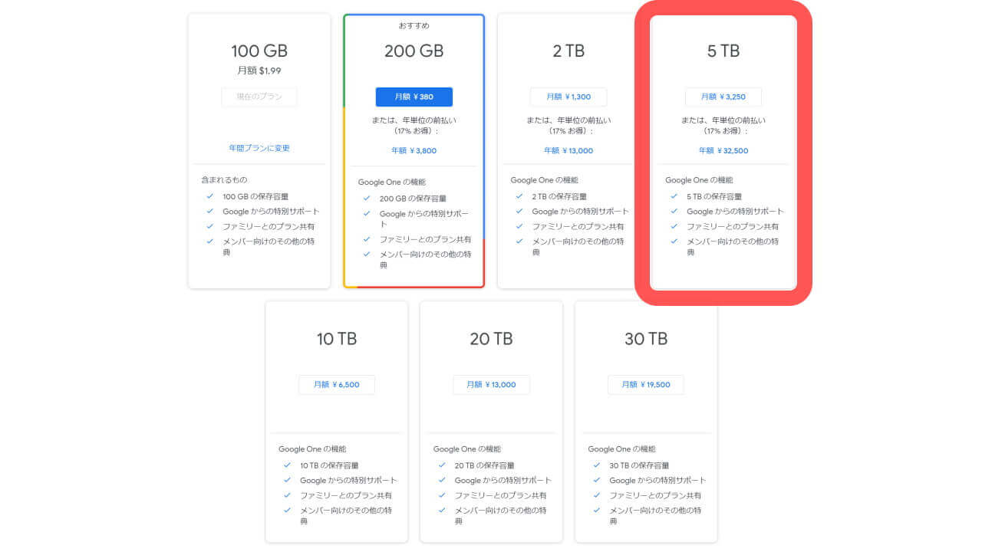The image size is (982, 552).
Task: Click the checkmark beside 100 GB の保存容量
Action: (x=209, y=195)
